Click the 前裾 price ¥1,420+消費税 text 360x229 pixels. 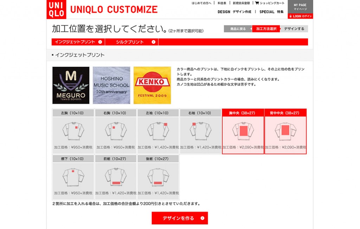116,193
